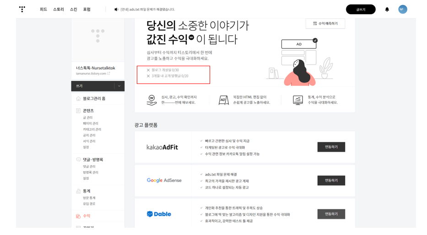427x235 pixels.
Task: Open blog external link icon next to iamanurse.tistory.com
Action: pyautogui.click(x=108, y=73)
